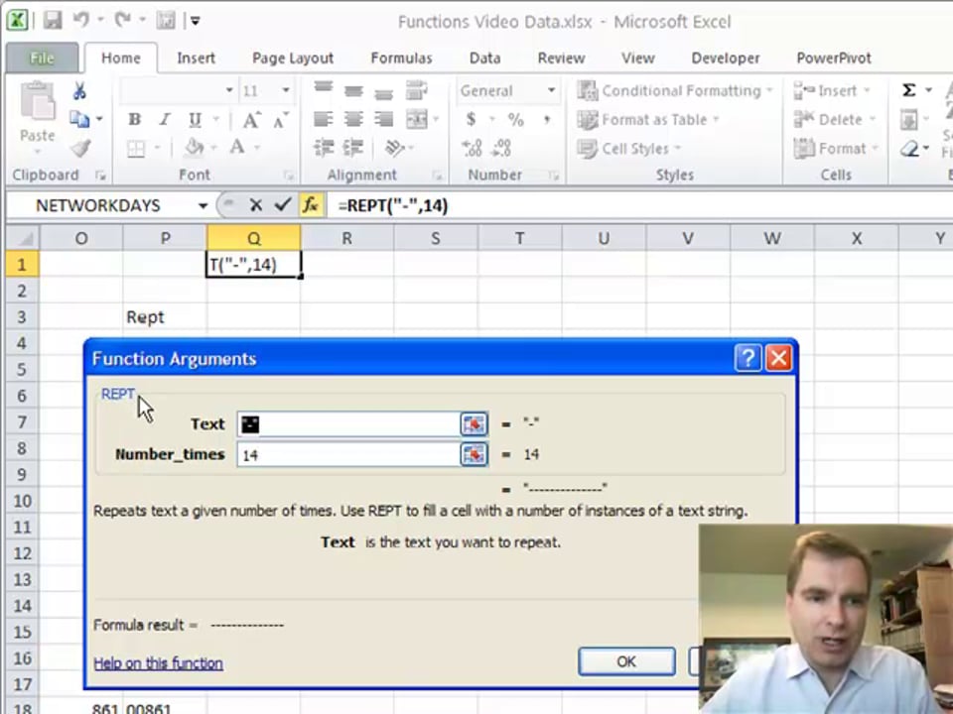Increase indent in Alignment group

pos(353,148)
